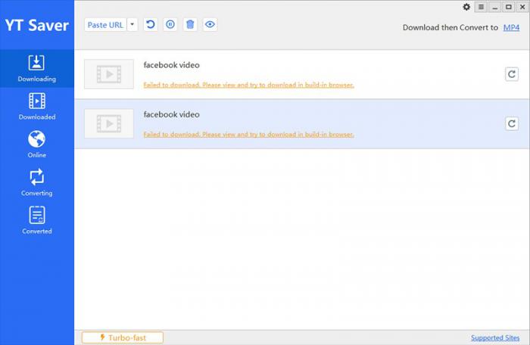The width and height of the screenshot is (530, 345).
Task: Open the Online browser tab
Action: point(37,145)
